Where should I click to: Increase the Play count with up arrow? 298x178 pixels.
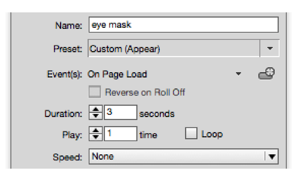pos(96,131)
